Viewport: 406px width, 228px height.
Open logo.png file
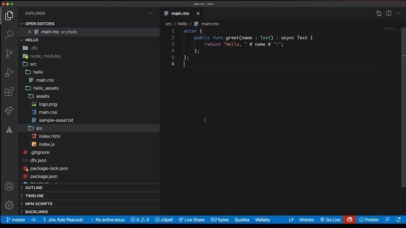point(89,104)
